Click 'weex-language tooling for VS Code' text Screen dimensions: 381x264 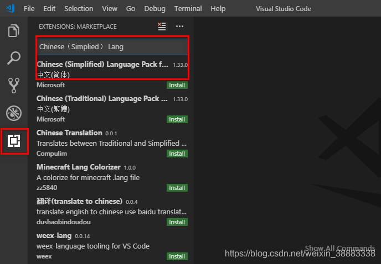tap(93, 246)
